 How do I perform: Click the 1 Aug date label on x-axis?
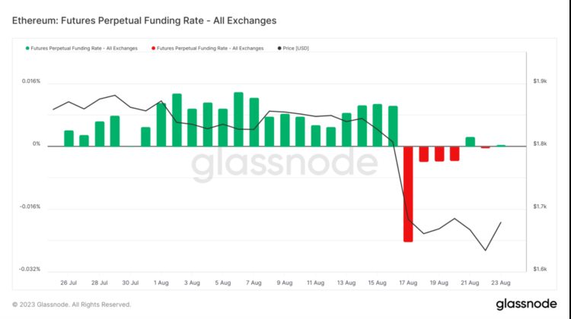tap(161, 283)
